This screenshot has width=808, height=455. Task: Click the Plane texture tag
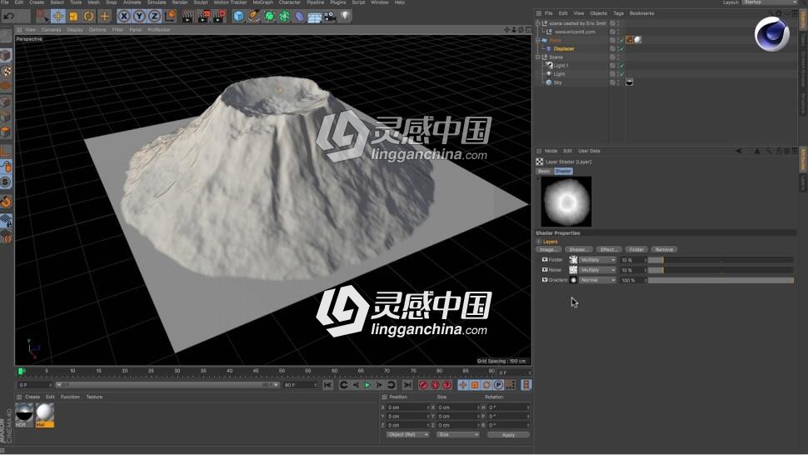point(637,40)
